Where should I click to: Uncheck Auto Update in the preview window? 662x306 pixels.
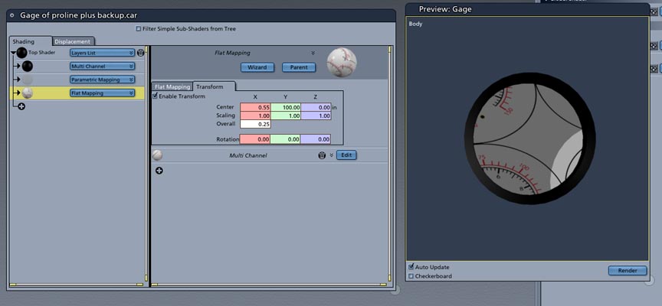tap(411, 267)
